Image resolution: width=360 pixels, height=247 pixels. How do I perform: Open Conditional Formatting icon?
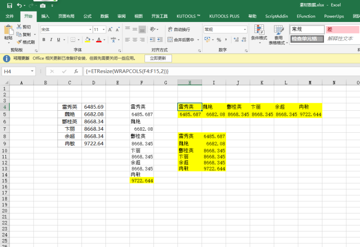click(x=259, y=29)
